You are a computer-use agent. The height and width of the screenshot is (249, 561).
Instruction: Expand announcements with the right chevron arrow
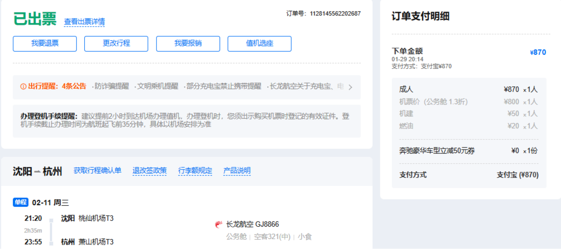350,87
